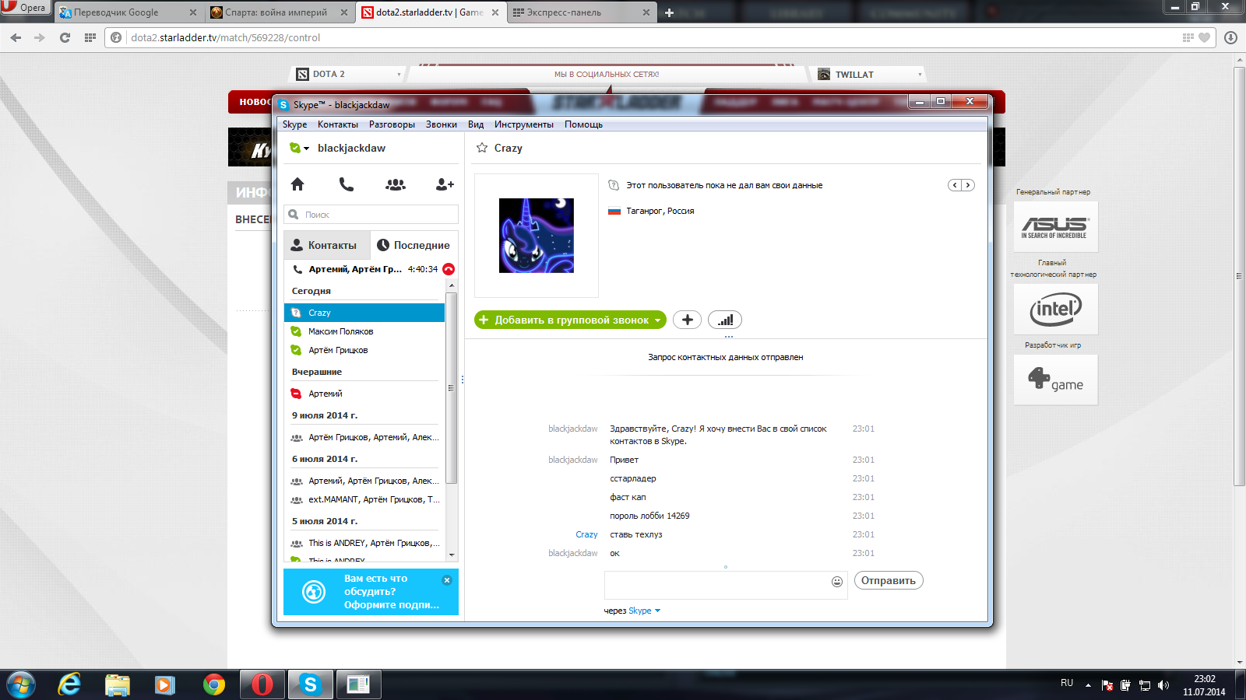
Task: Open the Разговоры menu
Action: pyautogui.click(x=392, y=124)
